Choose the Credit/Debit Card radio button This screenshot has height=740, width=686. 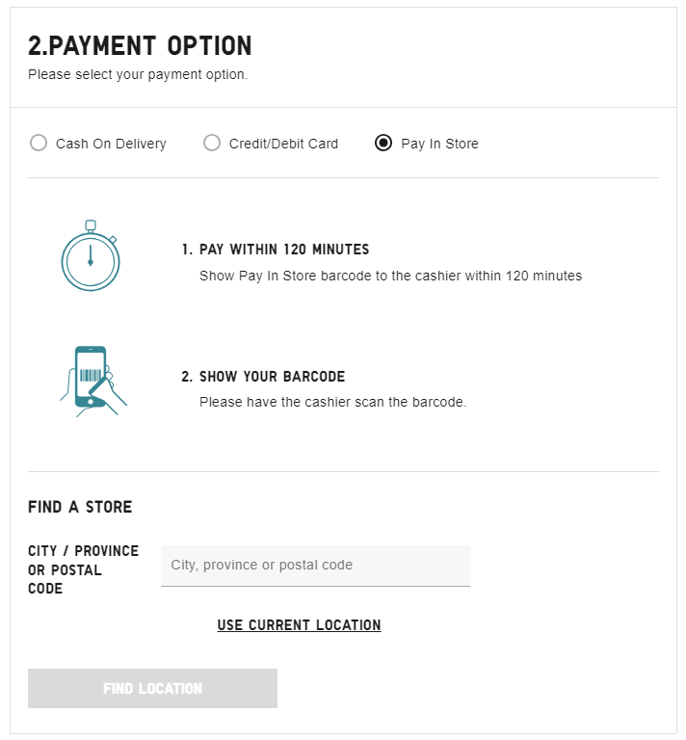[x=212, y=144]
